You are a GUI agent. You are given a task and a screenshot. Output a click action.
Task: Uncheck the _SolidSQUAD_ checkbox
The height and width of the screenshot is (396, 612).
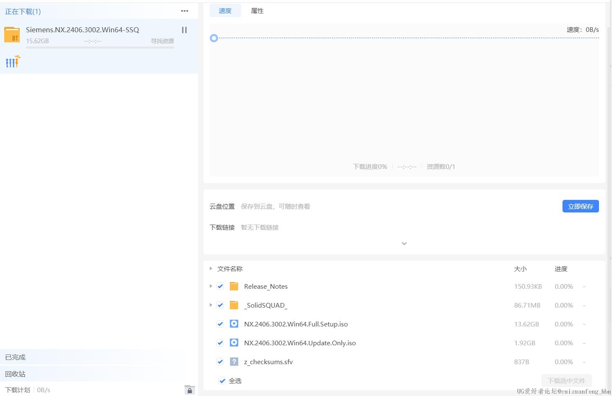coord(220,305)
